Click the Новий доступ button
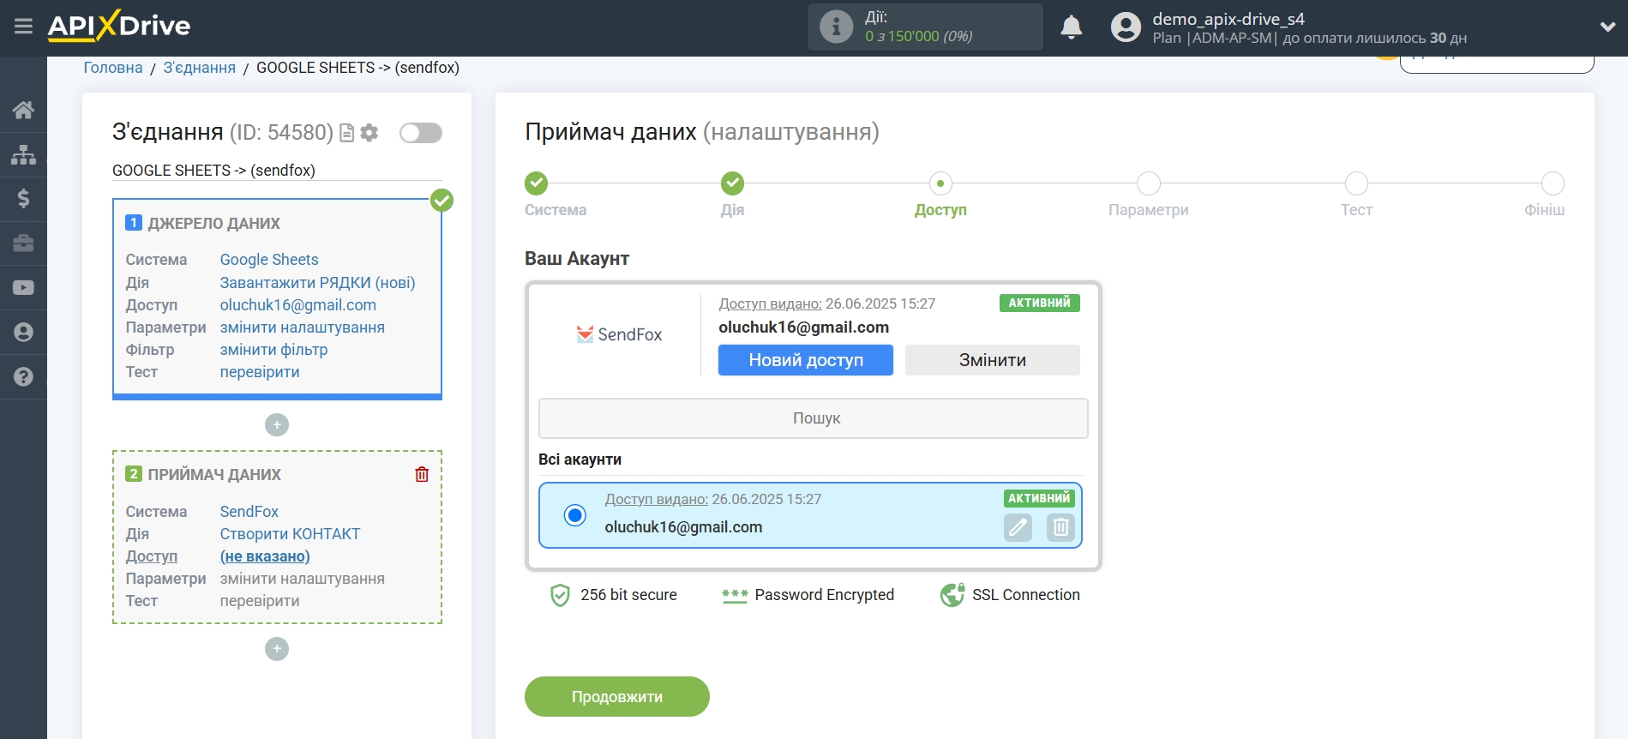This screenshot has height=739, width=1628. 806,360
